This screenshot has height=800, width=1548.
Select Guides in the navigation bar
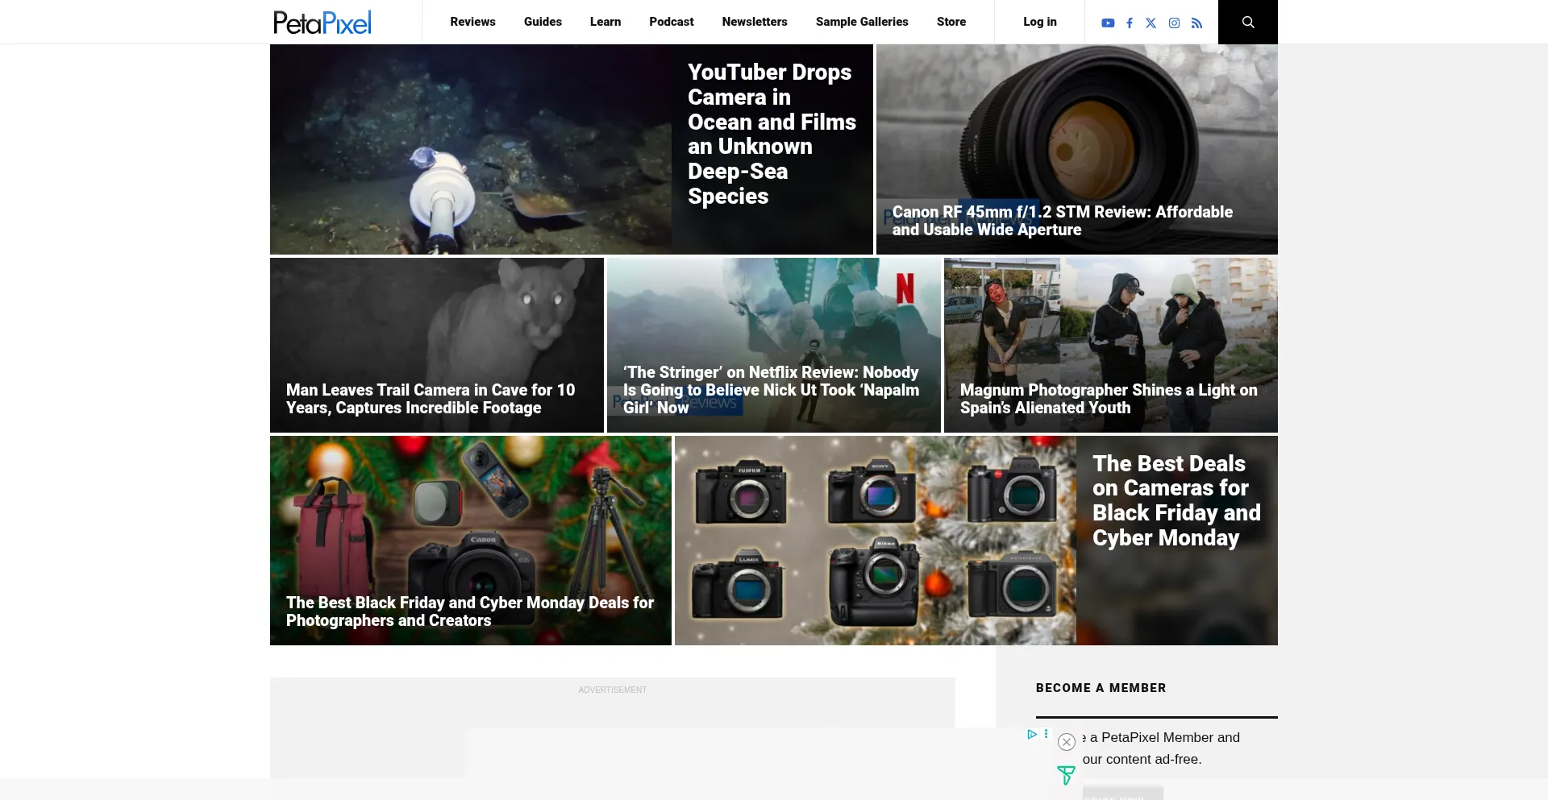point(543,22)
